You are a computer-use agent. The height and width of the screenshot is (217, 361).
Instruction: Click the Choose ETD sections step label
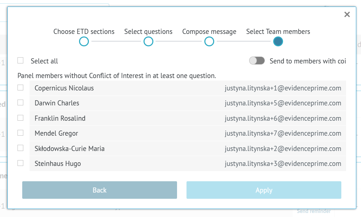tap(84, 32)
